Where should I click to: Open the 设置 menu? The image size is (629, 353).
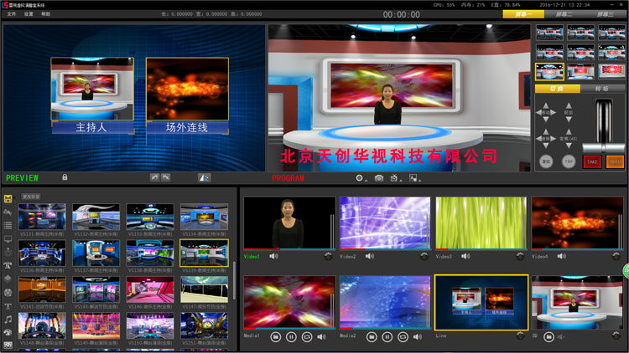point(29,14)
